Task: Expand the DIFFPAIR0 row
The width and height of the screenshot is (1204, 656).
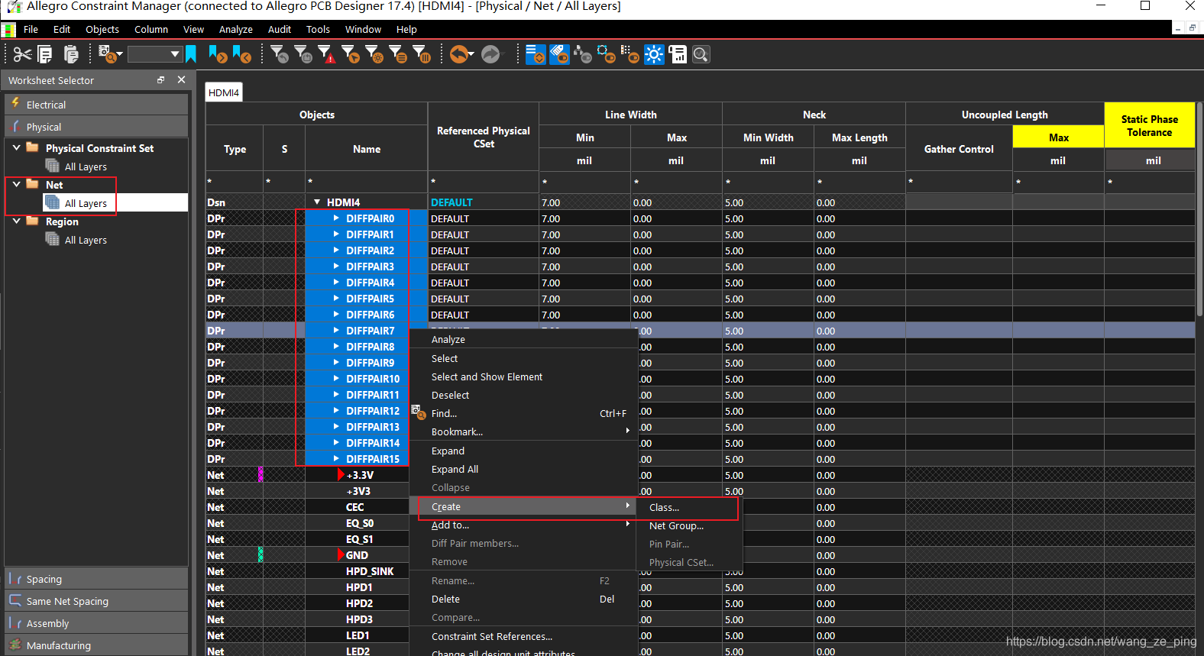Action: pyautogui.click(x=336, y=218)
